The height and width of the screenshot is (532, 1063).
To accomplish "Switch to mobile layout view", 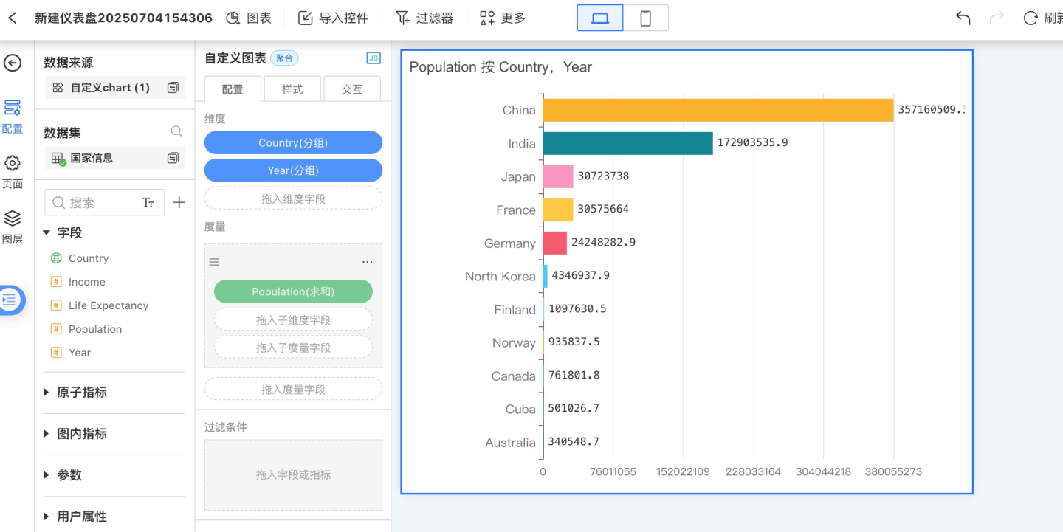I will [x=645, y=18].
